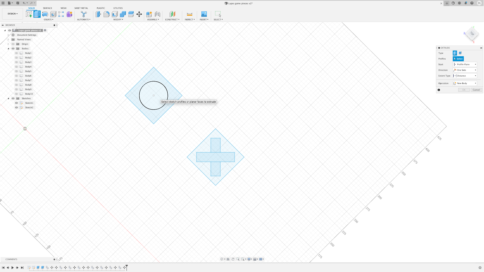
Task: Play the design timeline
Action: 13,268
